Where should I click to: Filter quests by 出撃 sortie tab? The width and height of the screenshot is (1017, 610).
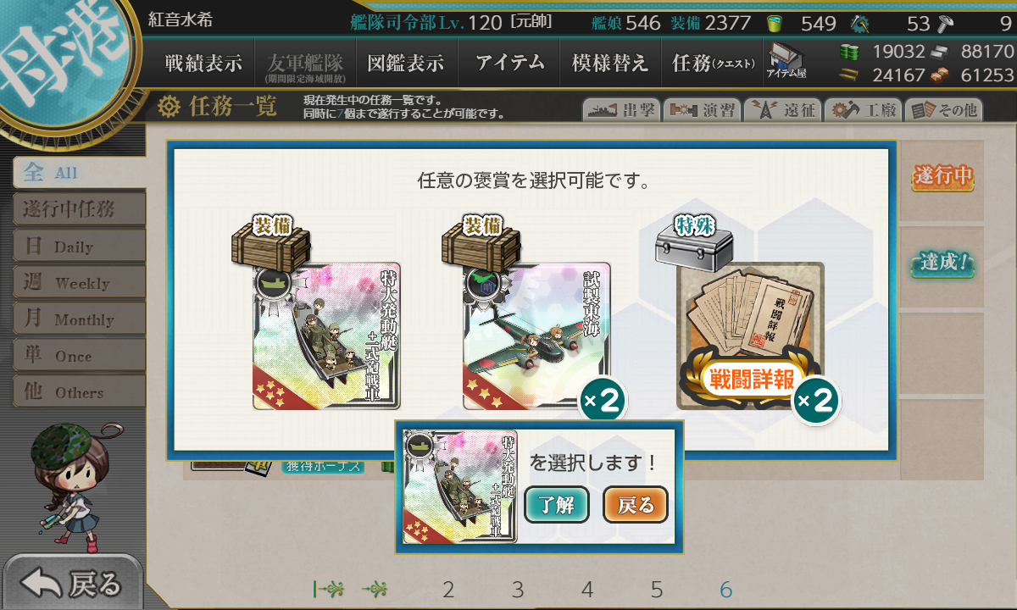point(621,109)
